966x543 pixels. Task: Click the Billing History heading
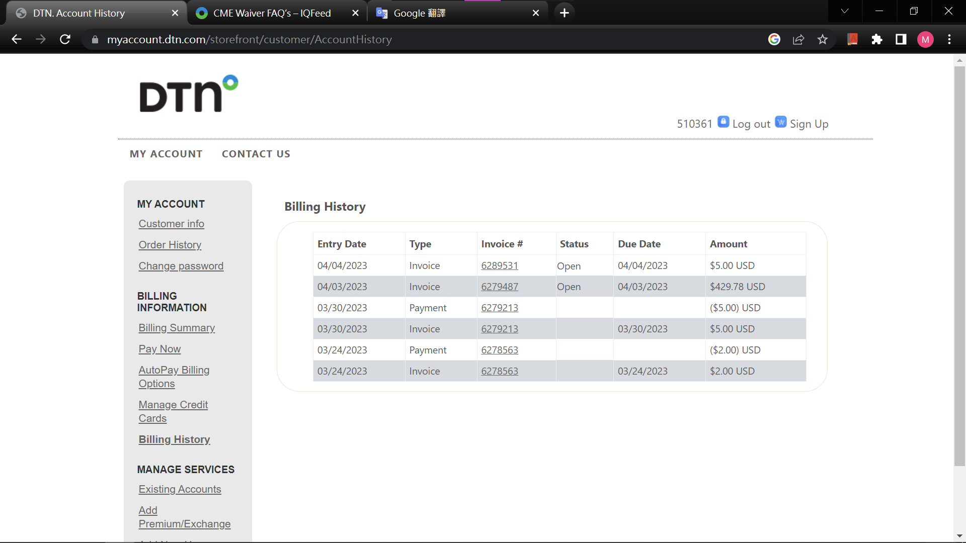coord(325,207)
